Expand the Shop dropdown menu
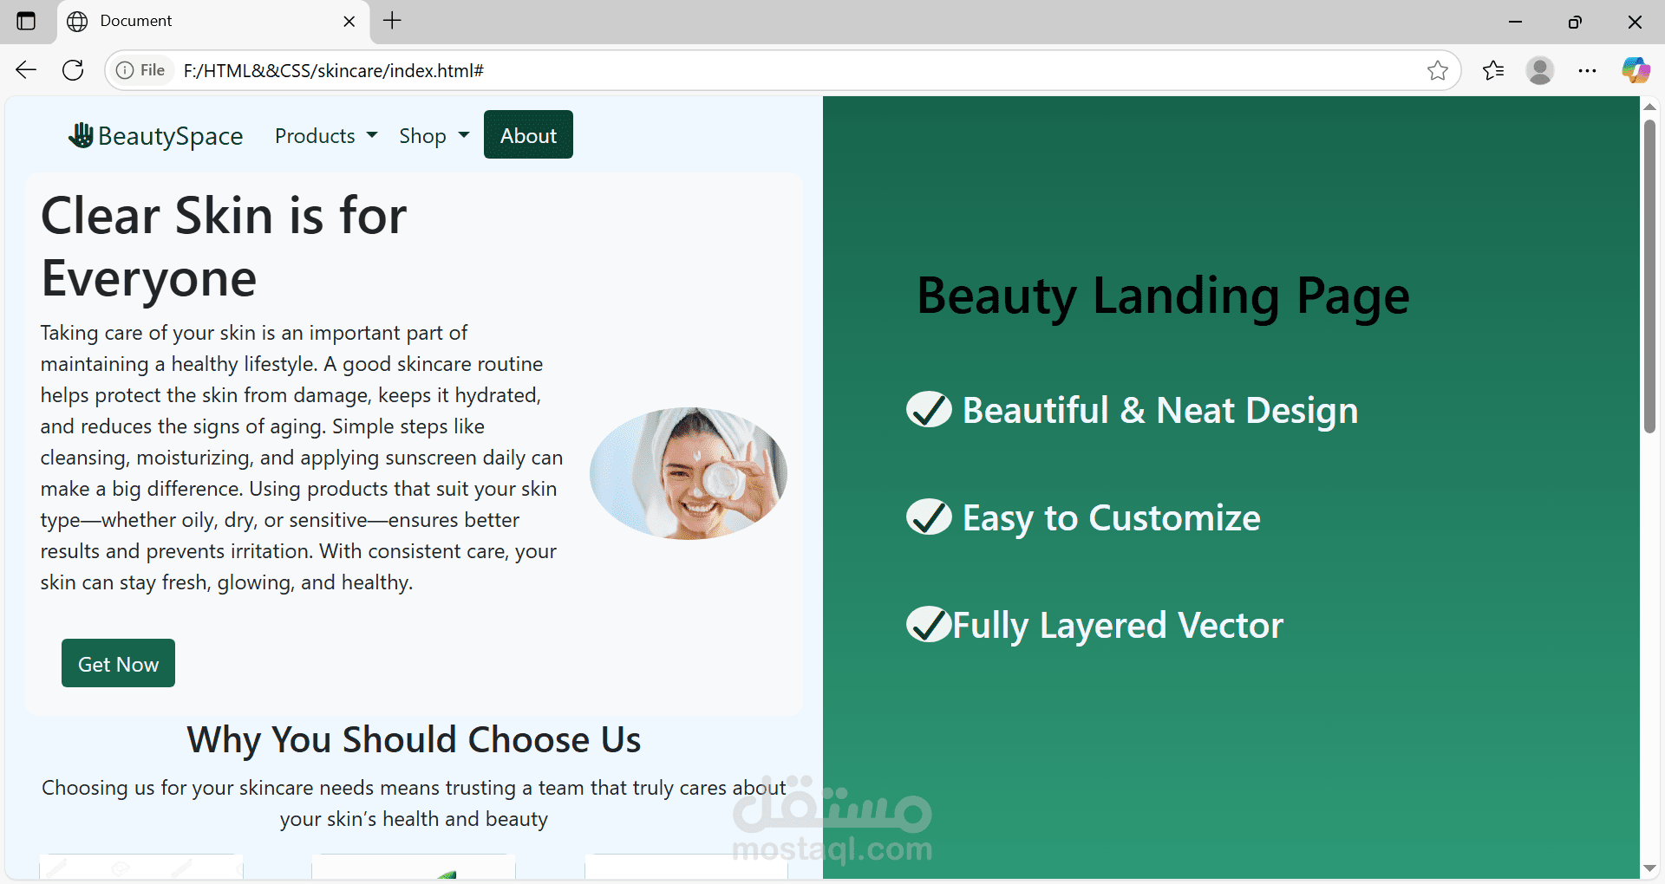The width and height of the screenshot is (1665, 884). [x=434, y=136]
